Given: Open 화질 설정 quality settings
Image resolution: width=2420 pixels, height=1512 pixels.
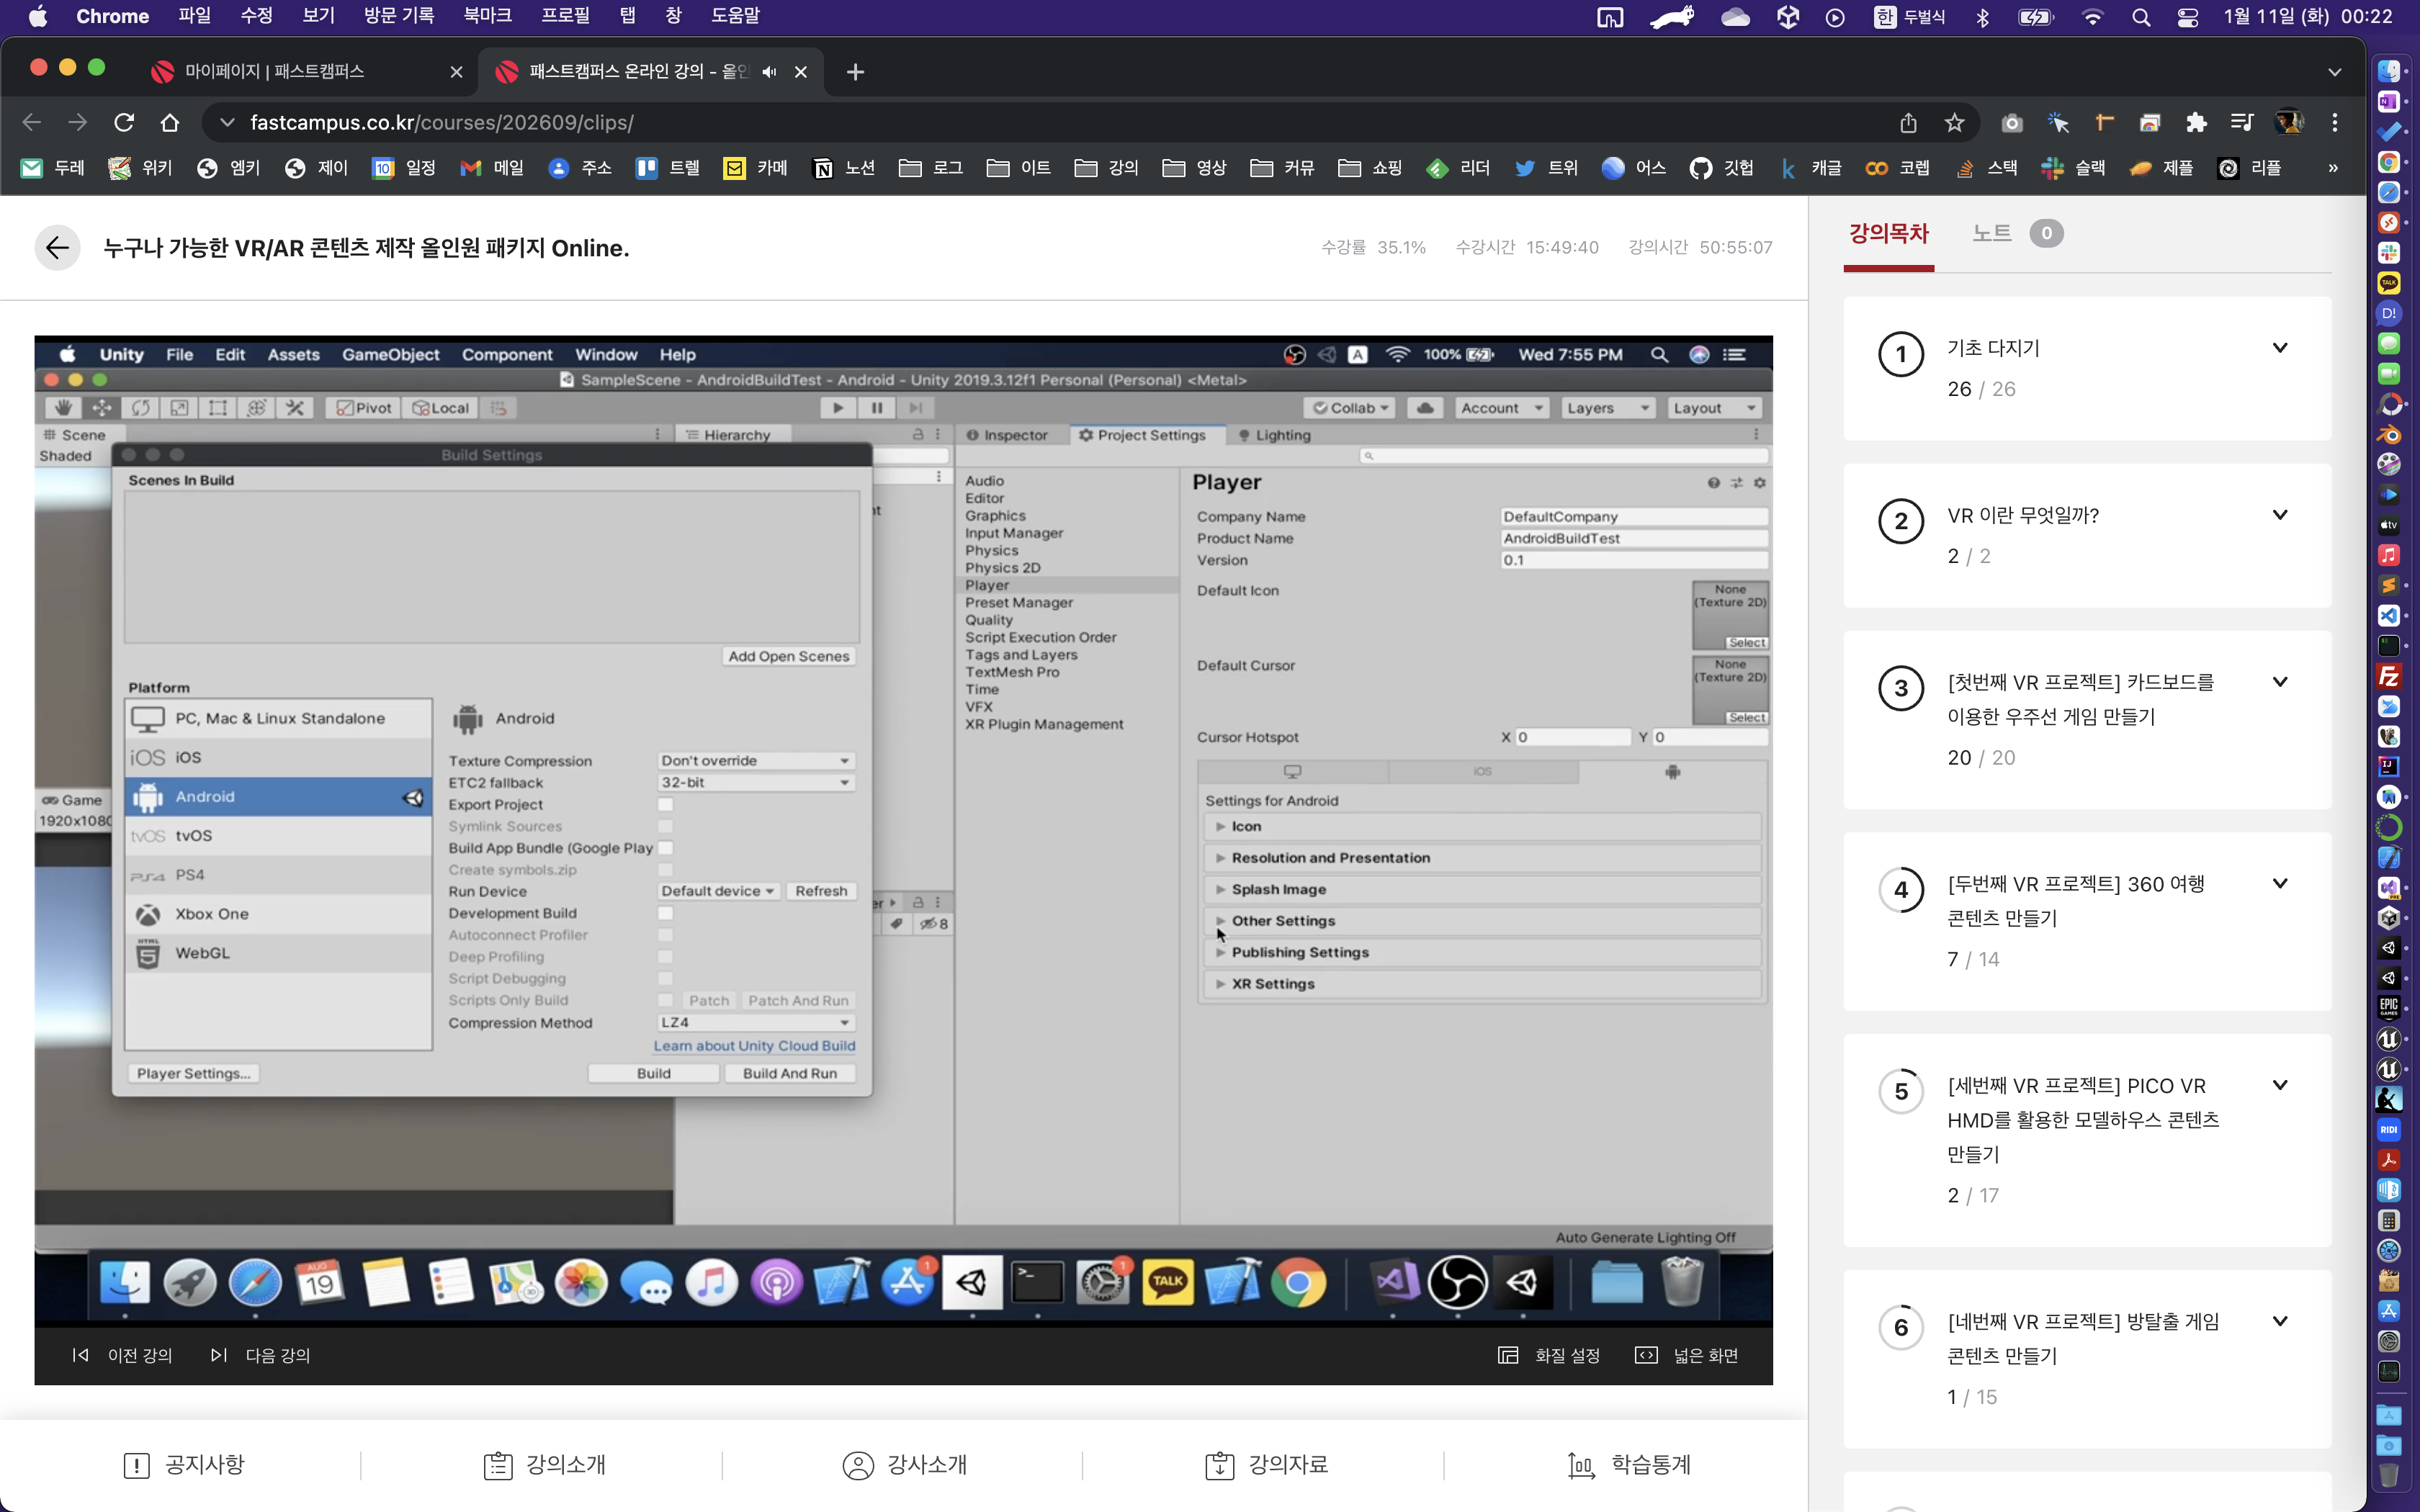Looking at the screenshot, I should [1549, 1355].
